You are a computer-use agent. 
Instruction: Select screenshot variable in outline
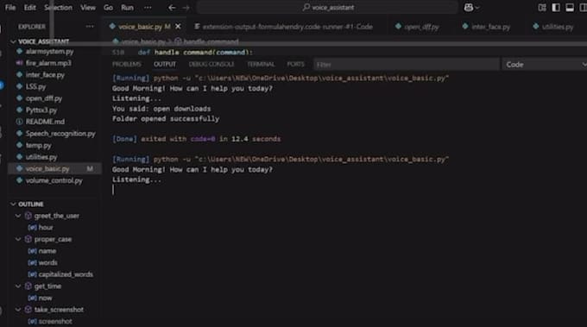point(55,321)
